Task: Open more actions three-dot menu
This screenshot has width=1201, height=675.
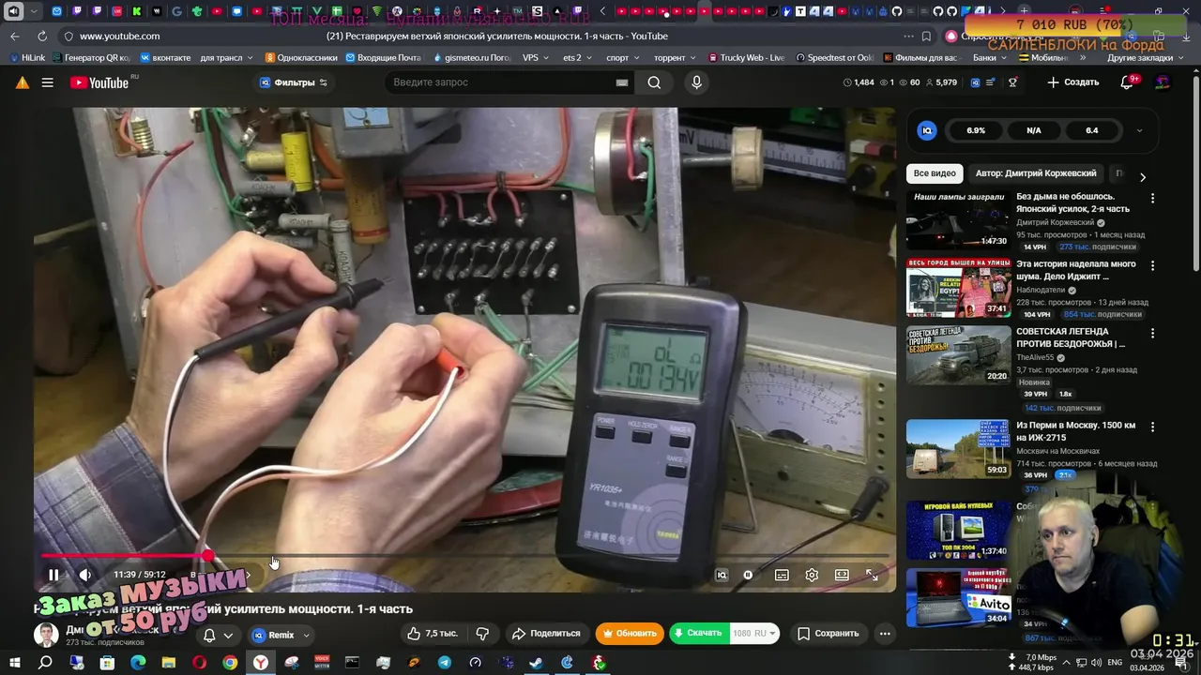Action: point(884,634)
